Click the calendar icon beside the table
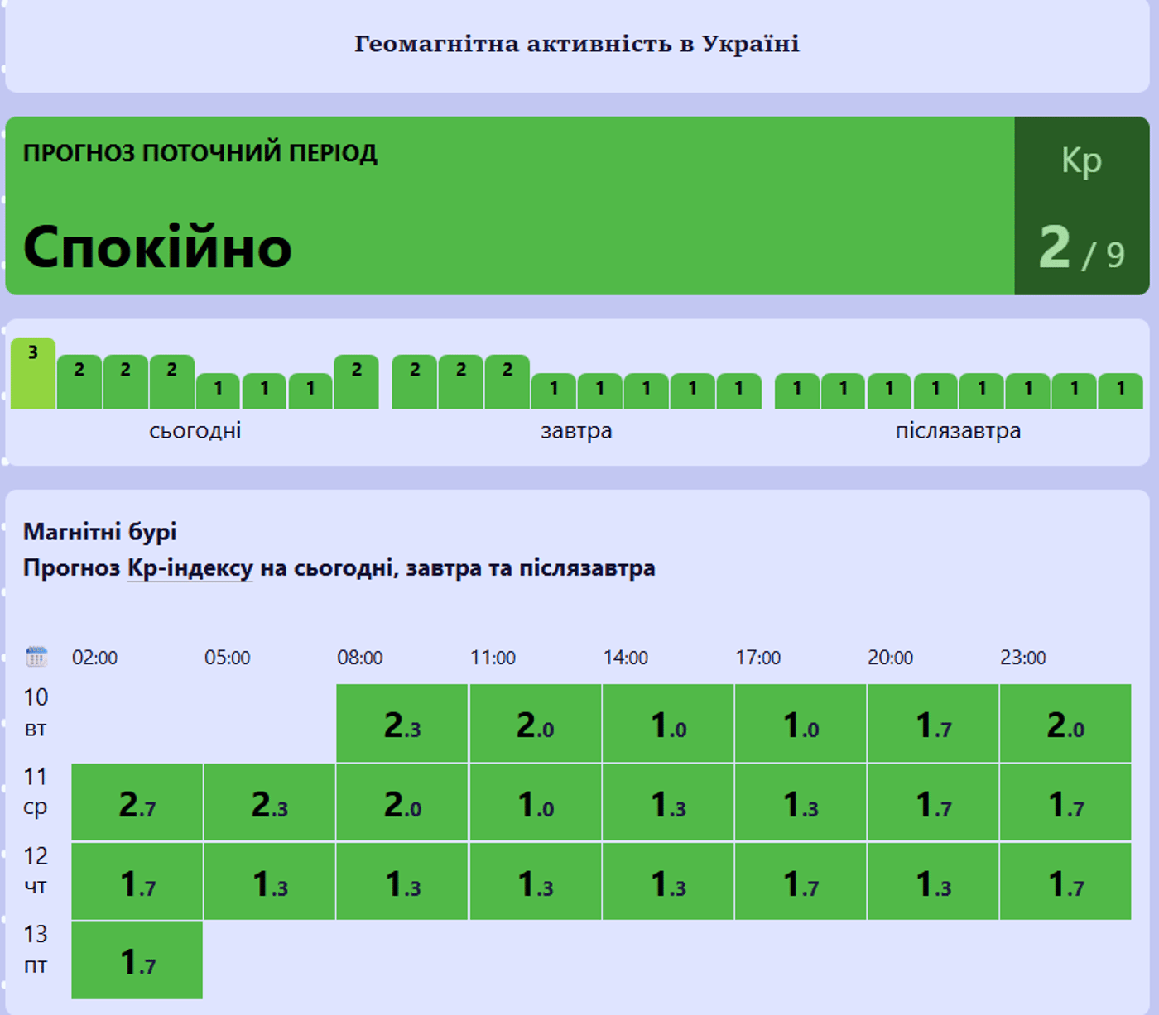This screenshot has width=1159, height=1015. (x=36, y=656)
